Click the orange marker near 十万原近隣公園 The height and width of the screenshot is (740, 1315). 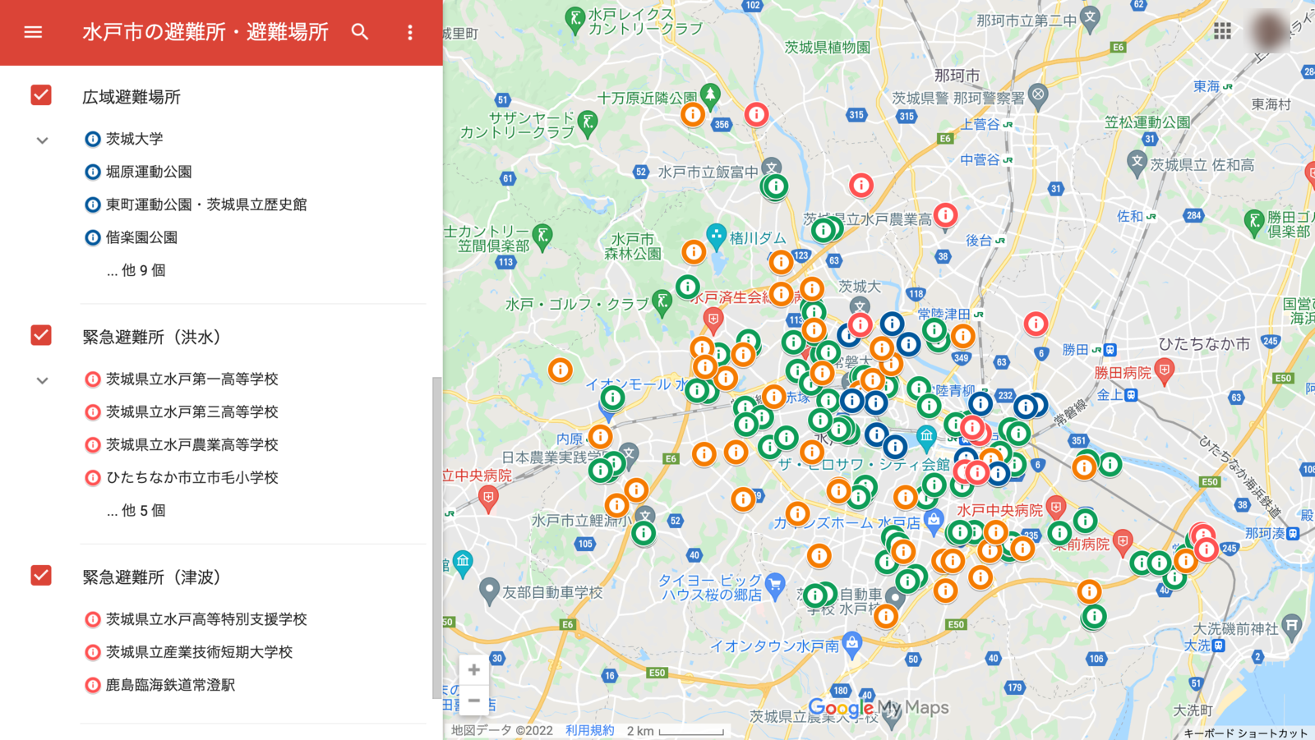click(693, 114)
